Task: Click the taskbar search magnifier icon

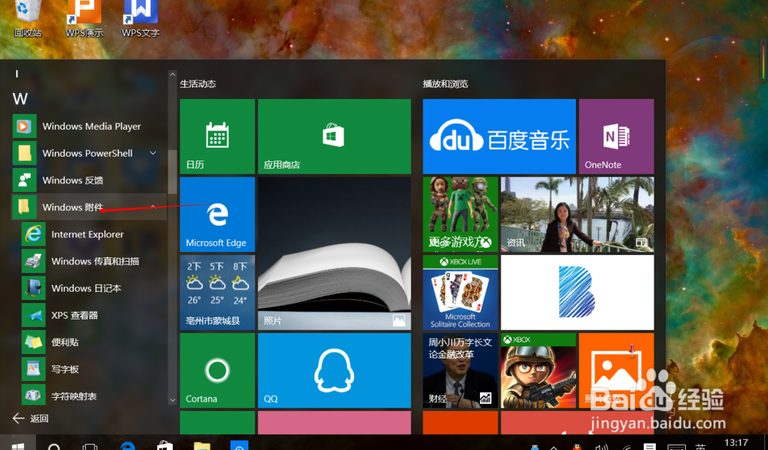Action: [x=55, y=445]
